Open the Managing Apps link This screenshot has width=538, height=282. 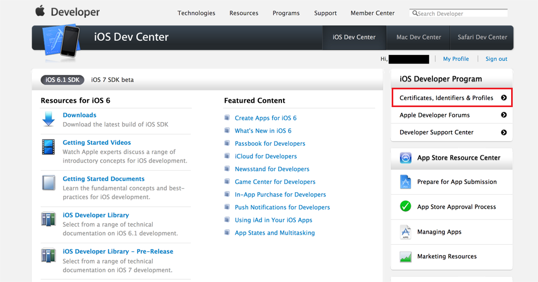click(439, 232)
